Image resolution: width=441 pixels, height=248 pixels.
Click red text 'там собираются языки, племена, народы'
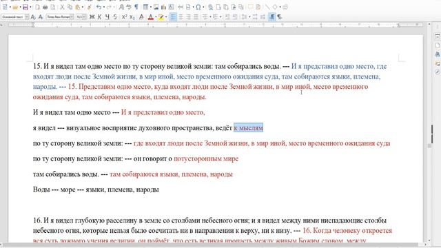tap(171, 174)
